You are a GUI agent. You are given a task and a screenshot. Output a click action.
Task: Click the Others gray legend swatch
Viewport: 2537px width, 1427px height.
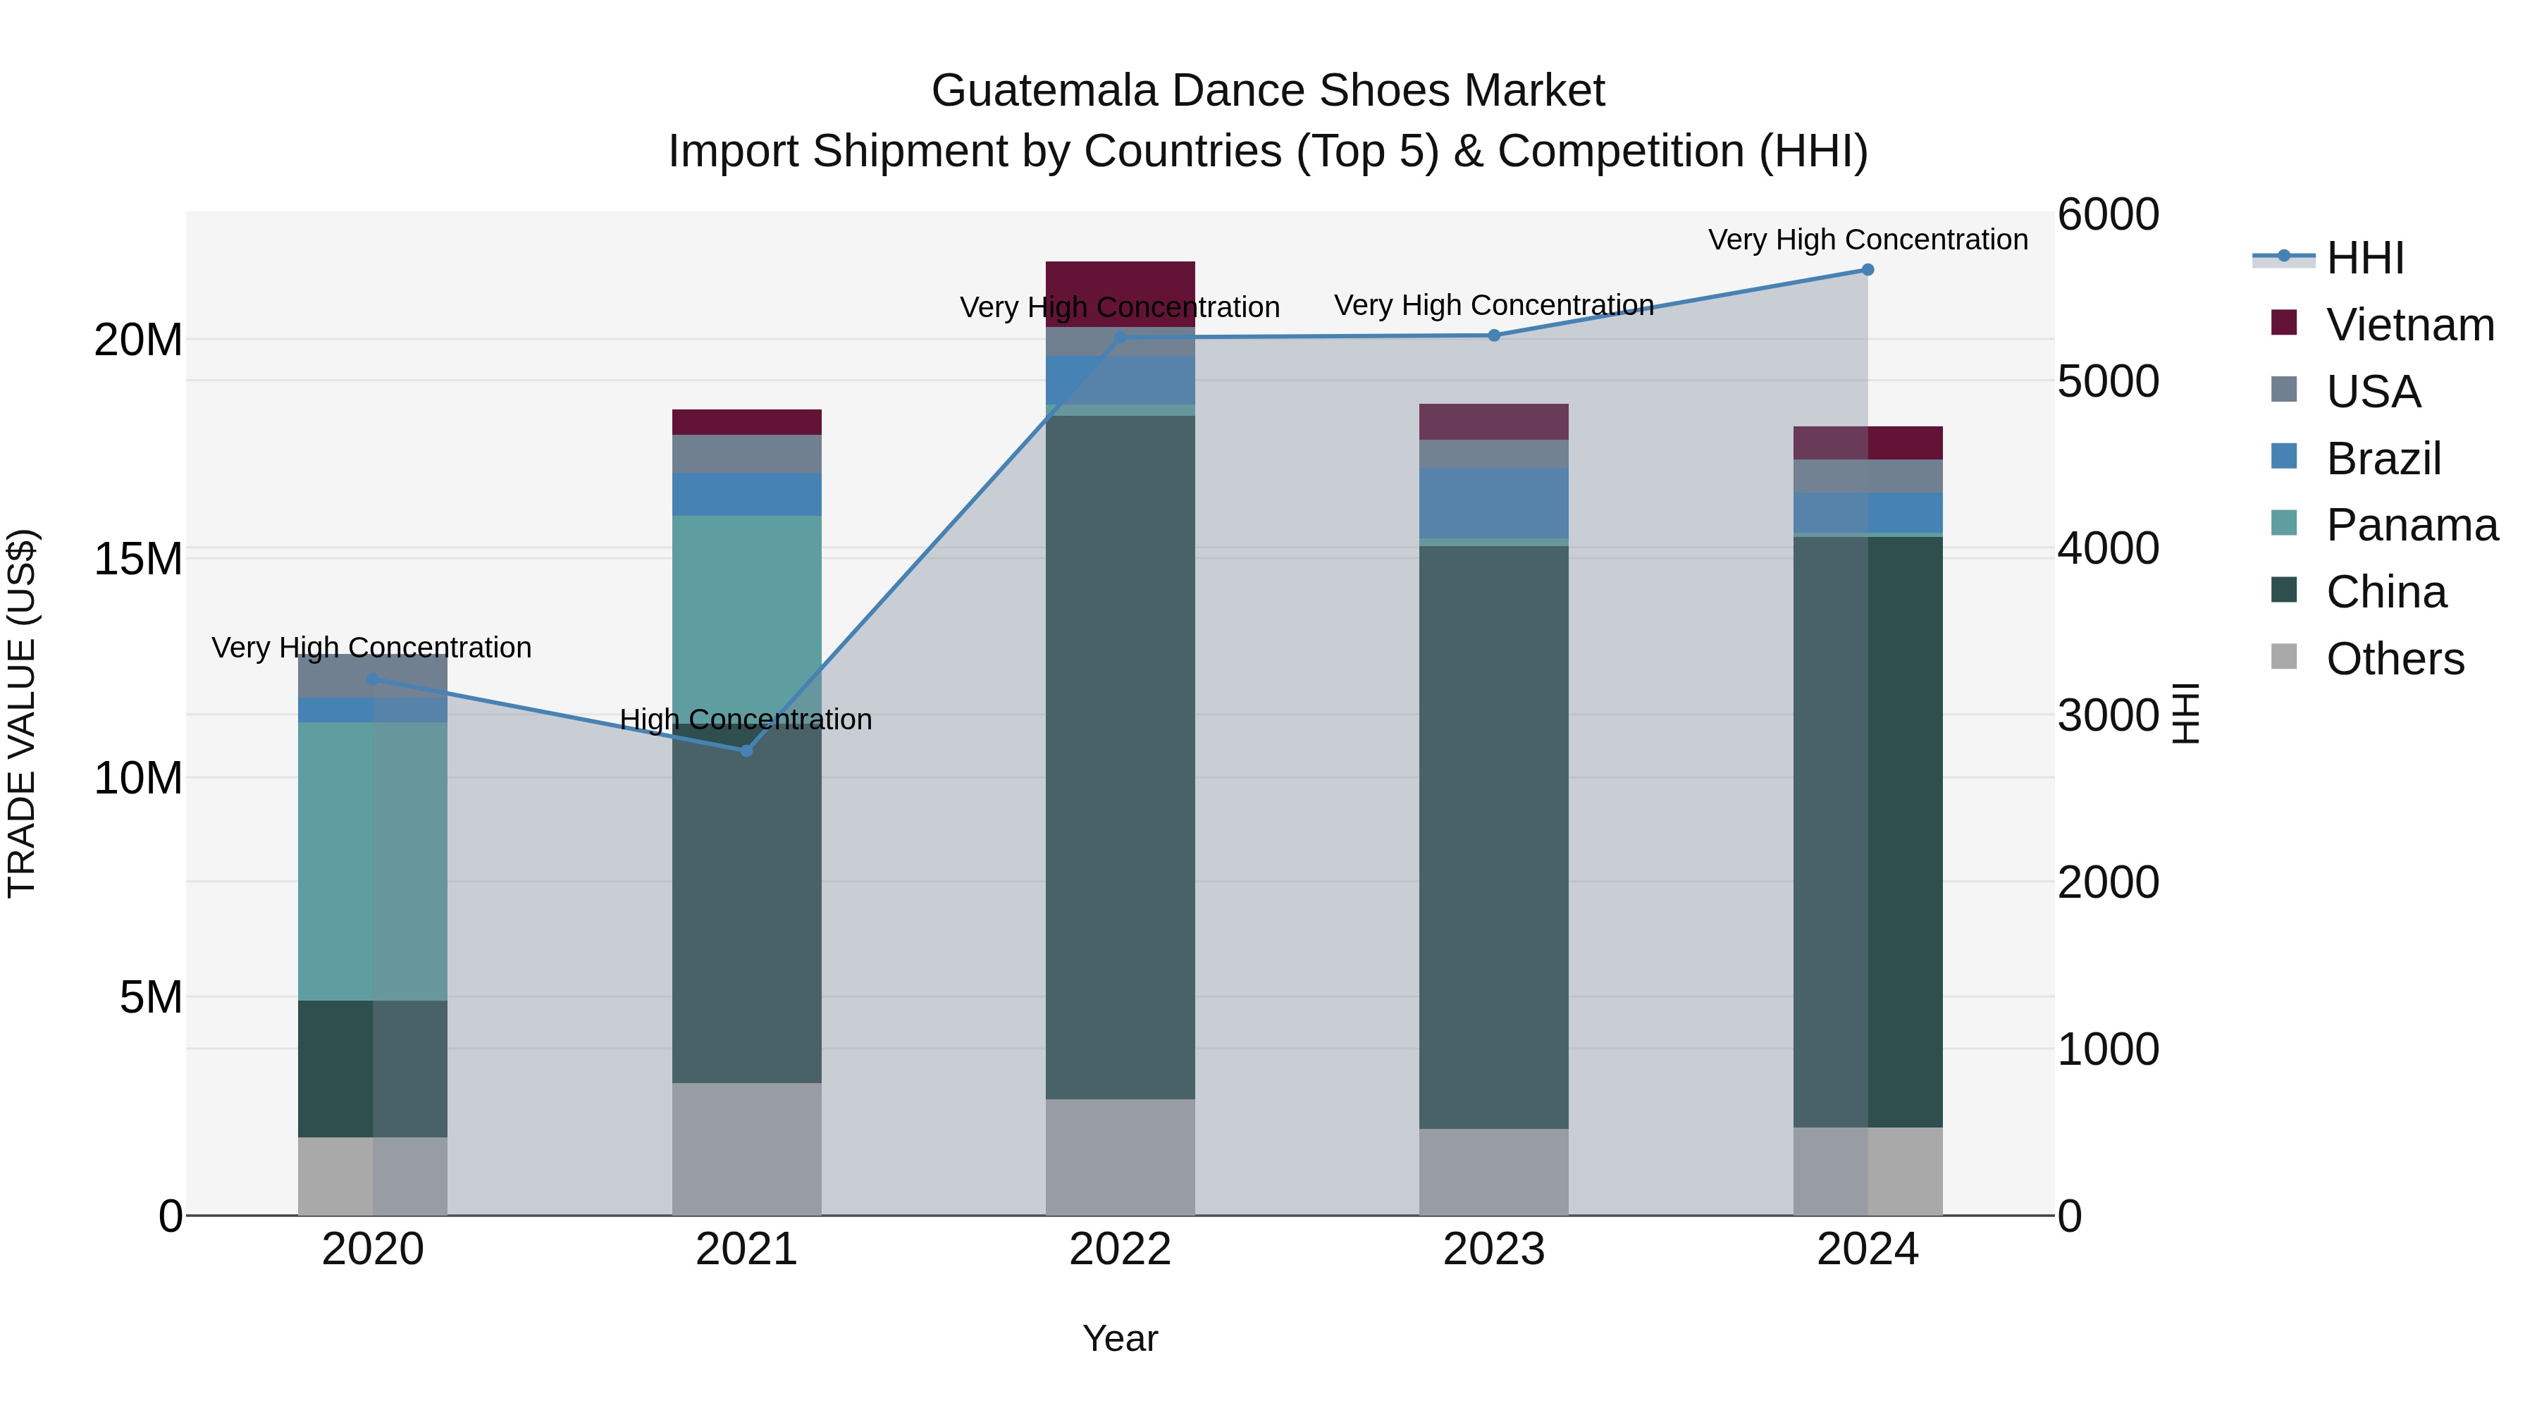[2284, 657]
